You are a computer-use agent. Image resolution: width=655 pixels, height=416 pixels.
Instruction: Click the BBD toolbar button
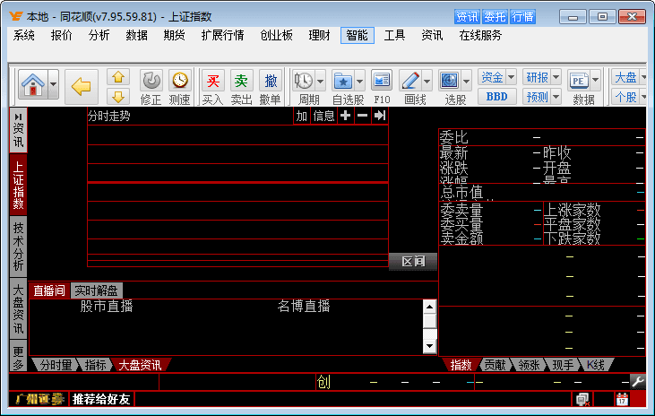click(496, 97)
